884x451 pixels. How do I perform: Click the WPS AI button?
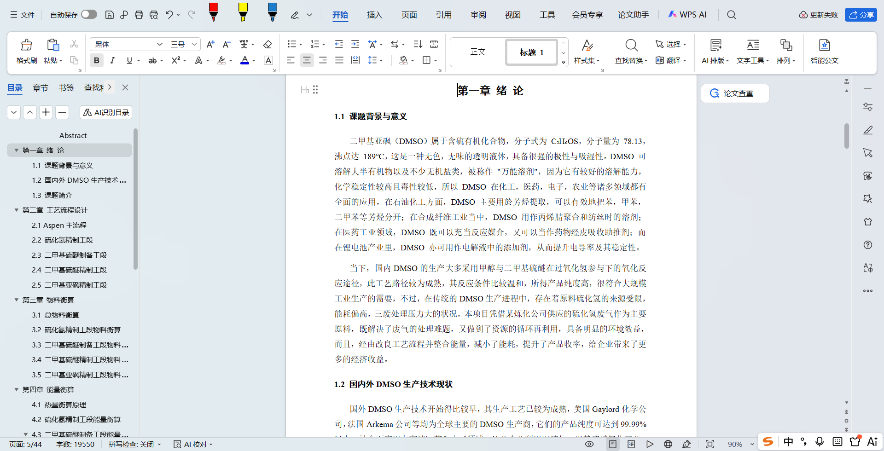point(687,15)
